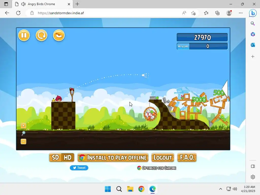This screenshot has height=195, width=260.
Task: Add a new sidebar app
Action: (253, 57)
